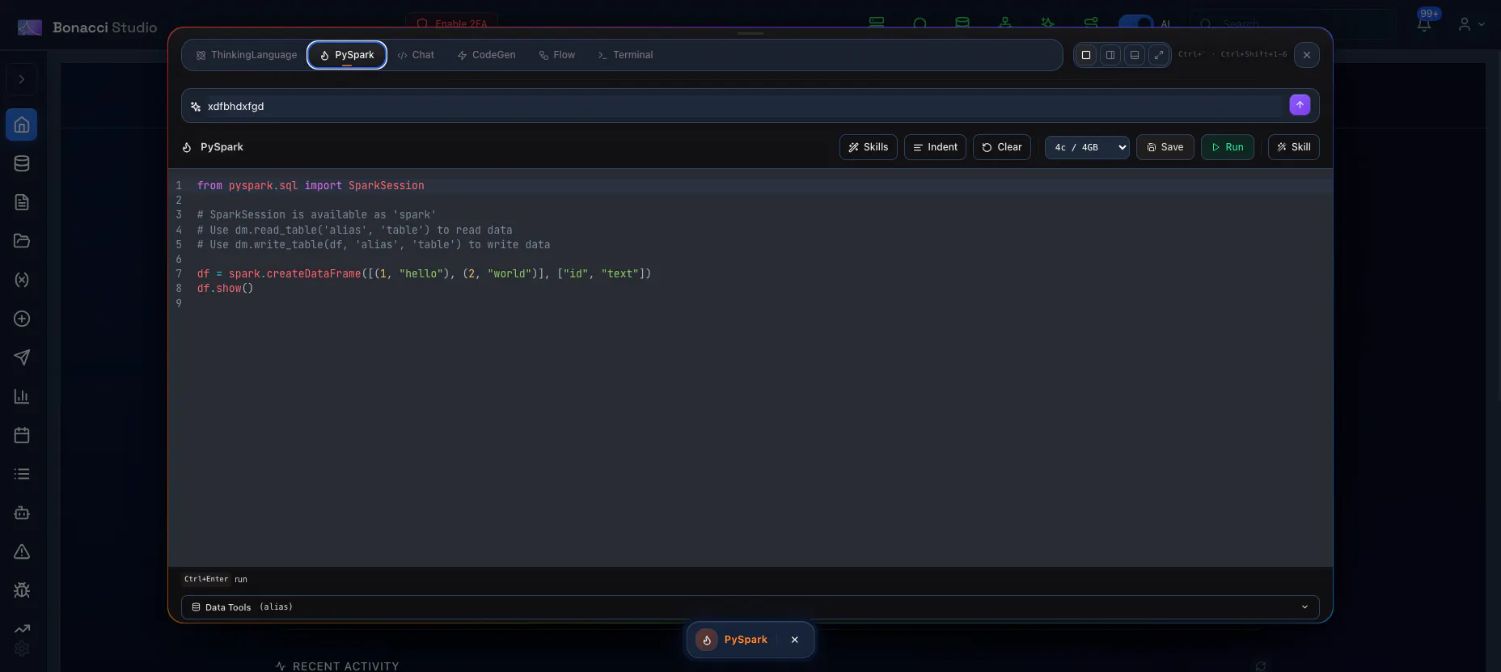Open the 4c / 4GB resource dropdown
Image resolution: width=1501 pixels, height=672 pixels.
pyautogui.click(x=1087, y=147)
